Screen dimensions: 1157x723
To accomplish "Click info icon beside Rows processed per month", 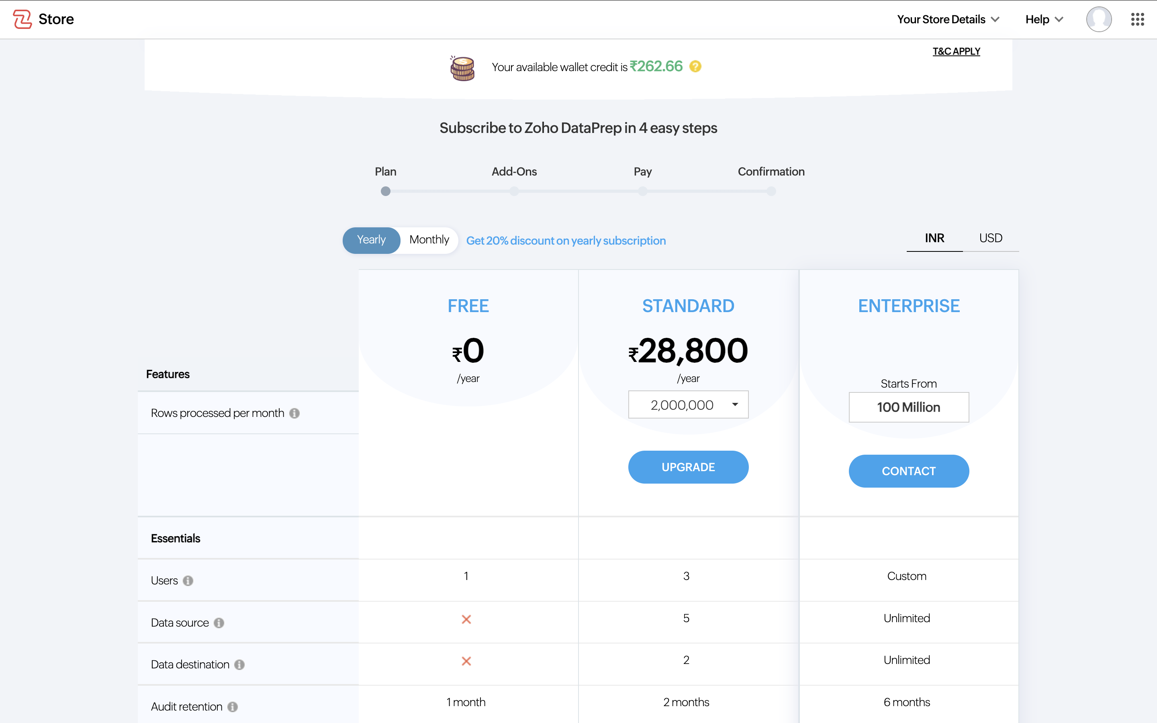I will coord(294,413).
